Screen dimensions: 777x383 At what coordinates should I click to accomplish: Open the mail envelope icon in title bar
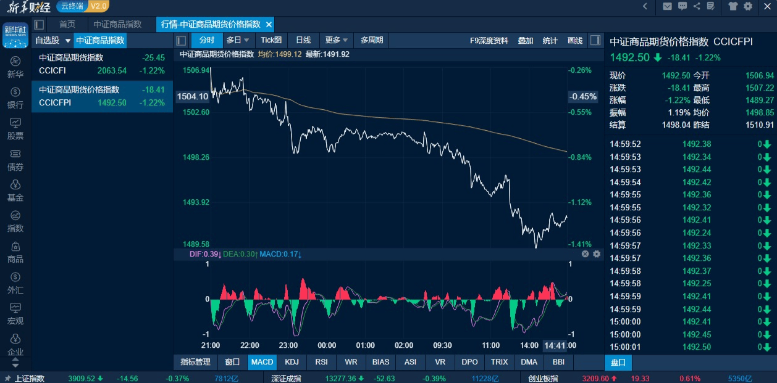tap(667, 6)
